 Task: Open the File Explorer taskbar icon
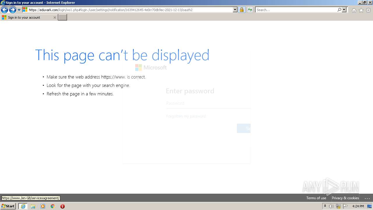[33, 206]
